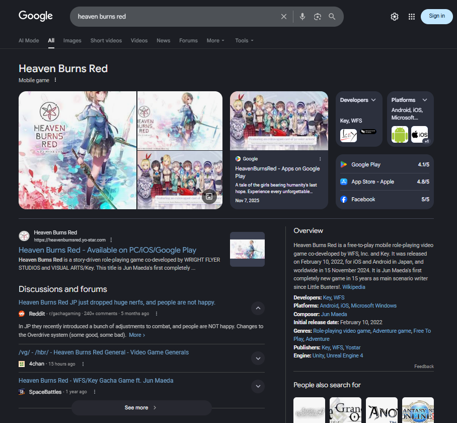The image size is (457, 423).
Task: Open the Fantasy Online related search thumbnail
Action: [x=418, y=410]
